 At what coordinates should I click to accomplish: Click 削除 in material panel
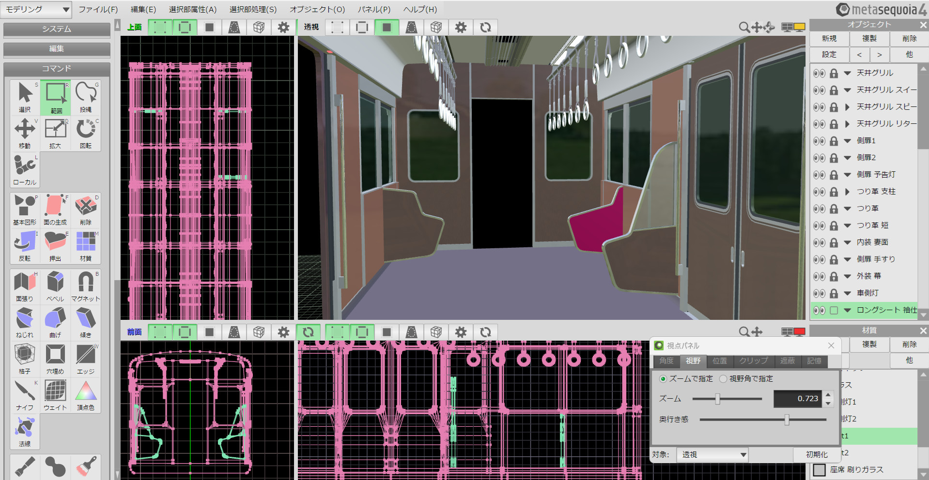pyautogui.click(x=909, y=345)
